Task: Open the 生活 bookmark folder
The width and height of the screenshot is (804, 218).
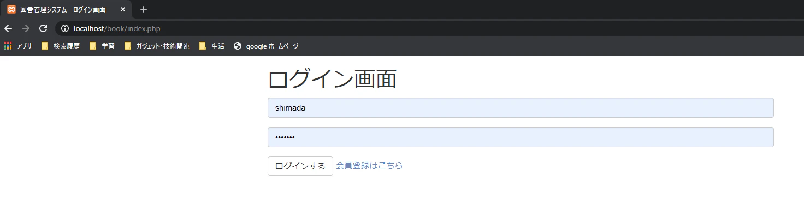Action: 212,46
